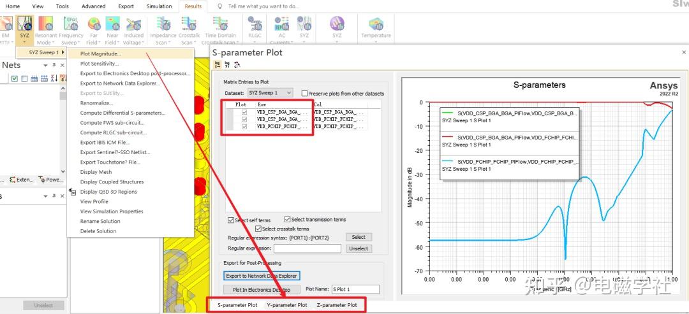Uncheck Select transmission terms
This screenshot has width=689, height=314.
287,219
